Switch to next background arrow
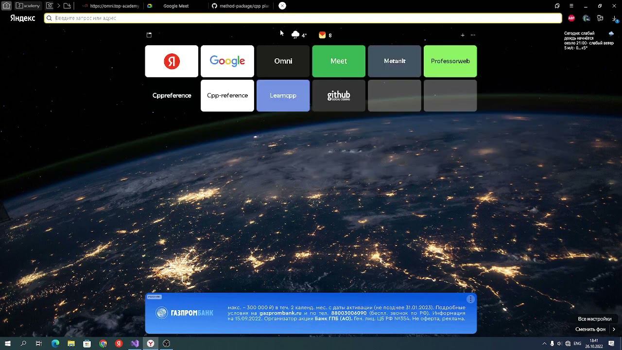 pyautogui.click(x=614, y=329)
